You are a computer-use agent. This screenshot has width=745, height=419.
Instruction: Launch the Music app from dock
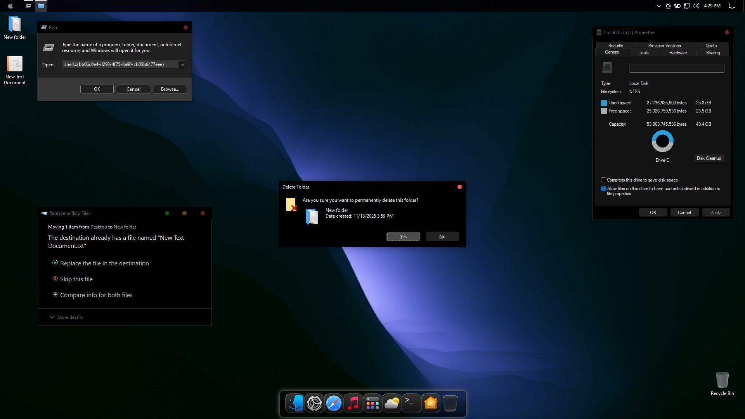tap(353, 403)
